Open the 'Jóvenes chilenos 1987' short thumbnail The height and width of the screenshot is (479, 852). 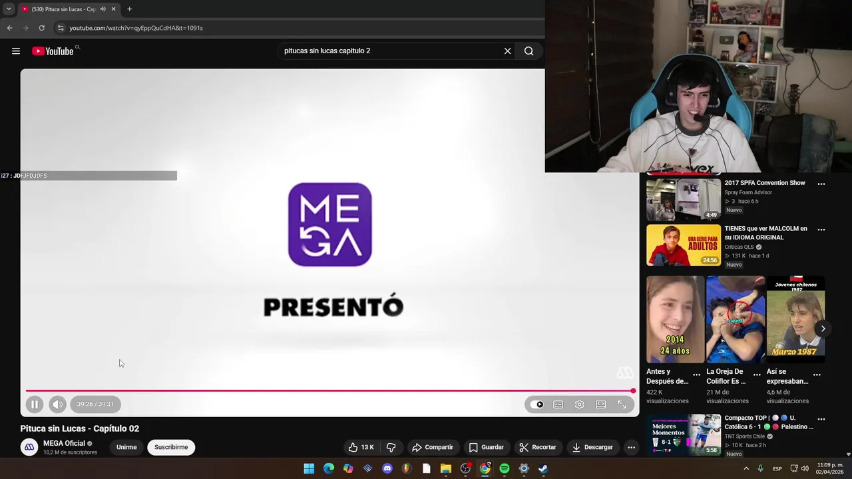[x=795, y=319]
